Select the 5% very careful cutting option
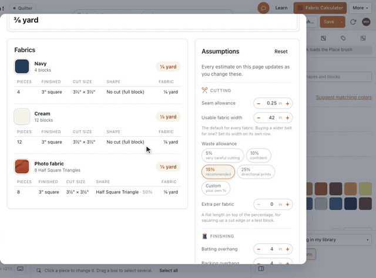 pyautogui.click(x=223, y=155)
